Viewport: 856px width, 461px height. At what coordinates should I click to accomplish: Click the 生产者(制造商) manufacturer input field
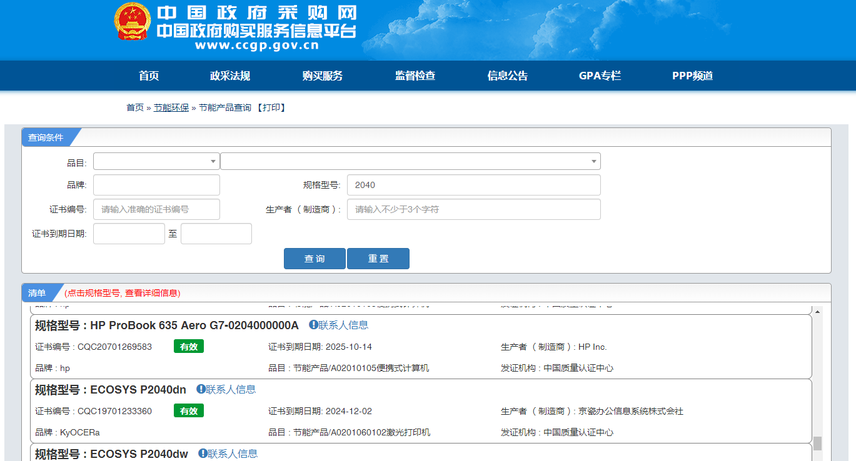point(474,209)
